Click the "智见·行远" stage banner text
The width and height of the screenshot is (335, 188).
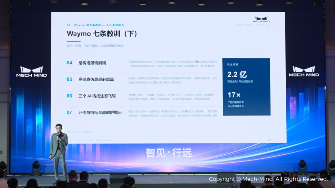pos(169,153)
